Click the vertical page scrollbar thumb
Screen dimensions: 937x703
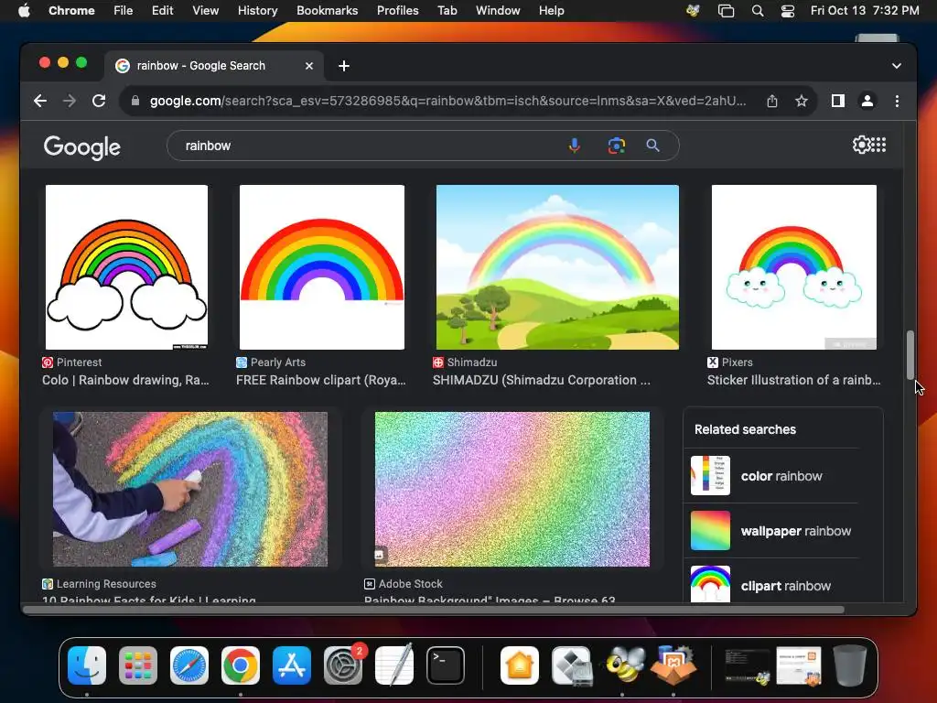point(910,354)
